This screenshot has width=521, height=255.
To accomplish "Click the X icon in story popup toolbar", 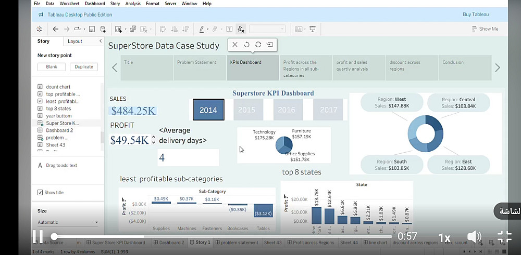I will click(235, 44).
